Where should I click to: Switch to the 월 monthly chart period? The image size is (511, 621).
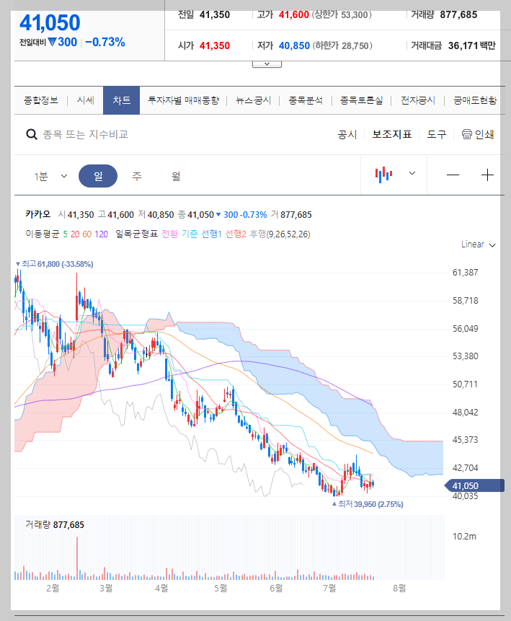click(x=174, y=175)
